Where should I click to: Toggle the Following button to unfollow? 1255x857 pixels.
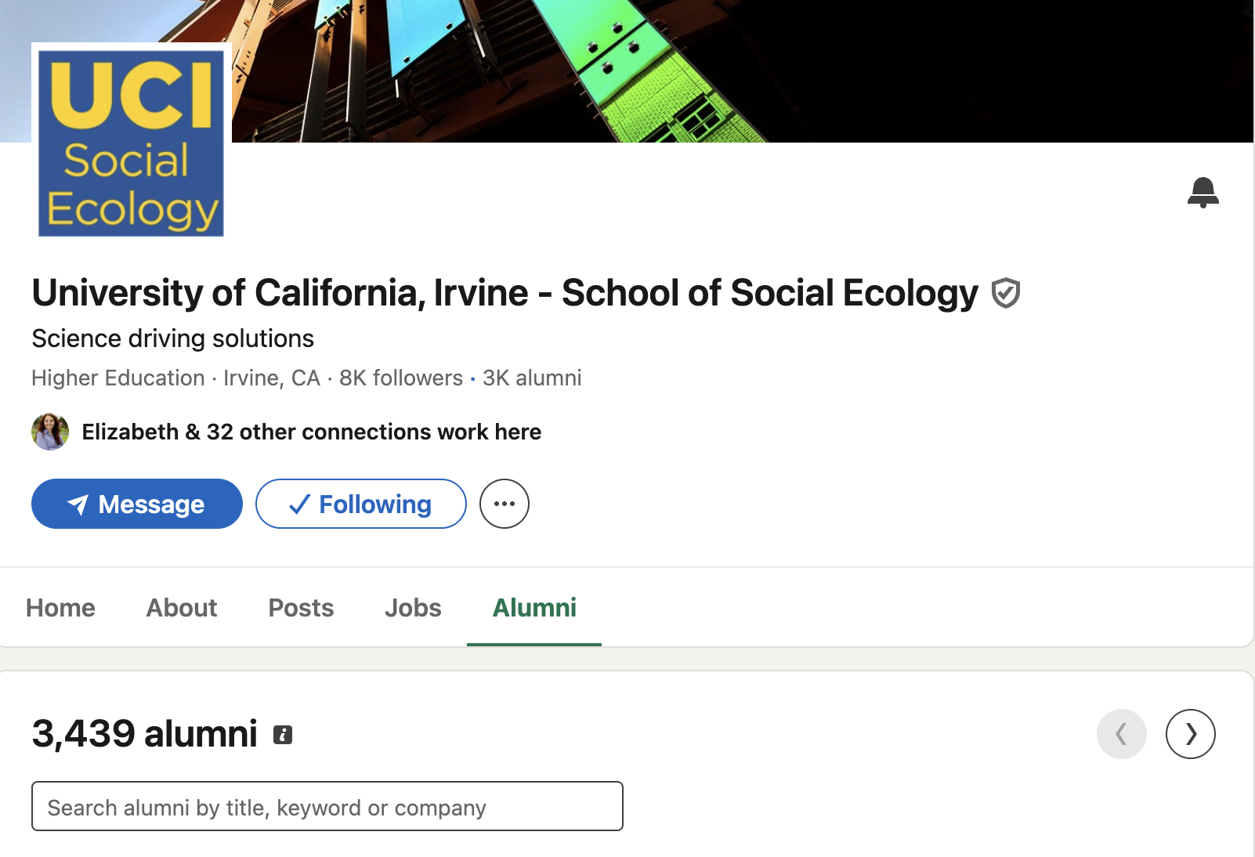(x=360, y=504)
